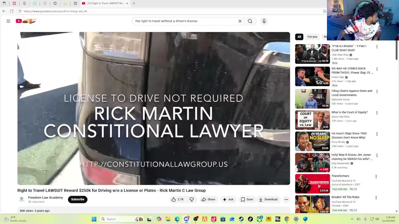Close the Right to Travel LAWSUIT tab
The width and height of the screenshot is (399, 224).
coord(127,3)
